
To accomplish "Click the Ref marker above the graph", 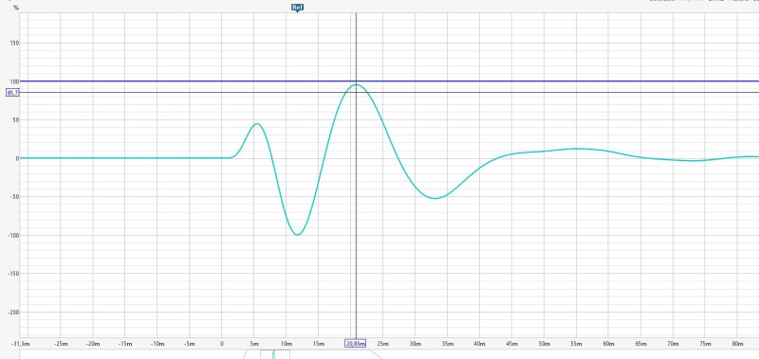I will [297, 8].
